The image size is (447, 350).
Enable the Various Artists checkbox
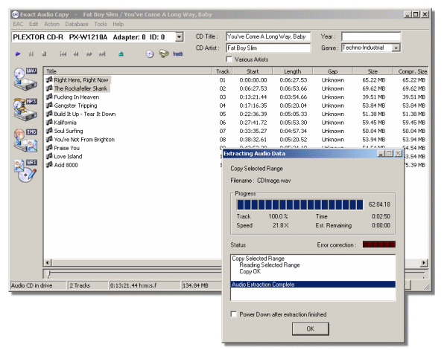click(x=229, y=59)
